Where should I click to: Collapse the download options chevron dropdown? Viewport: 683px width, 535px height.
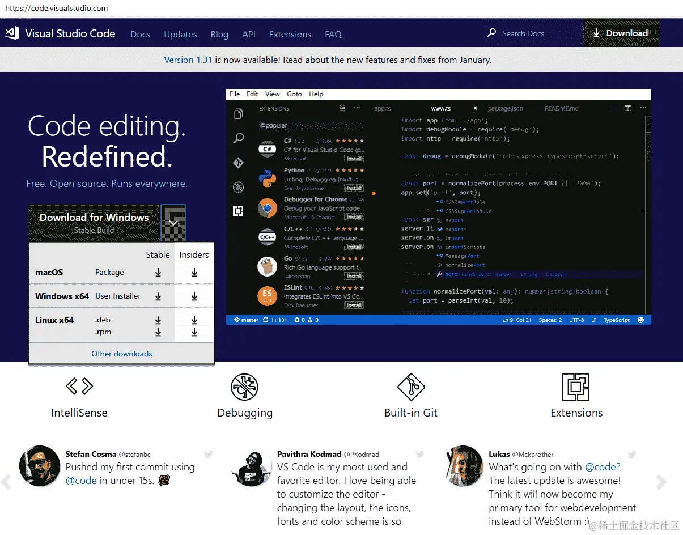(173, 223)
